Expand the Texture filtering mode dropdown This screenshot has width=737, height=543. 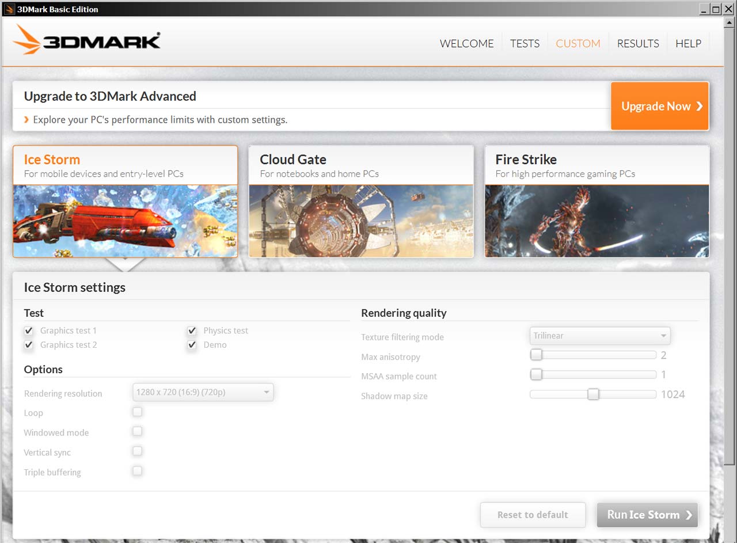point(599,336)
